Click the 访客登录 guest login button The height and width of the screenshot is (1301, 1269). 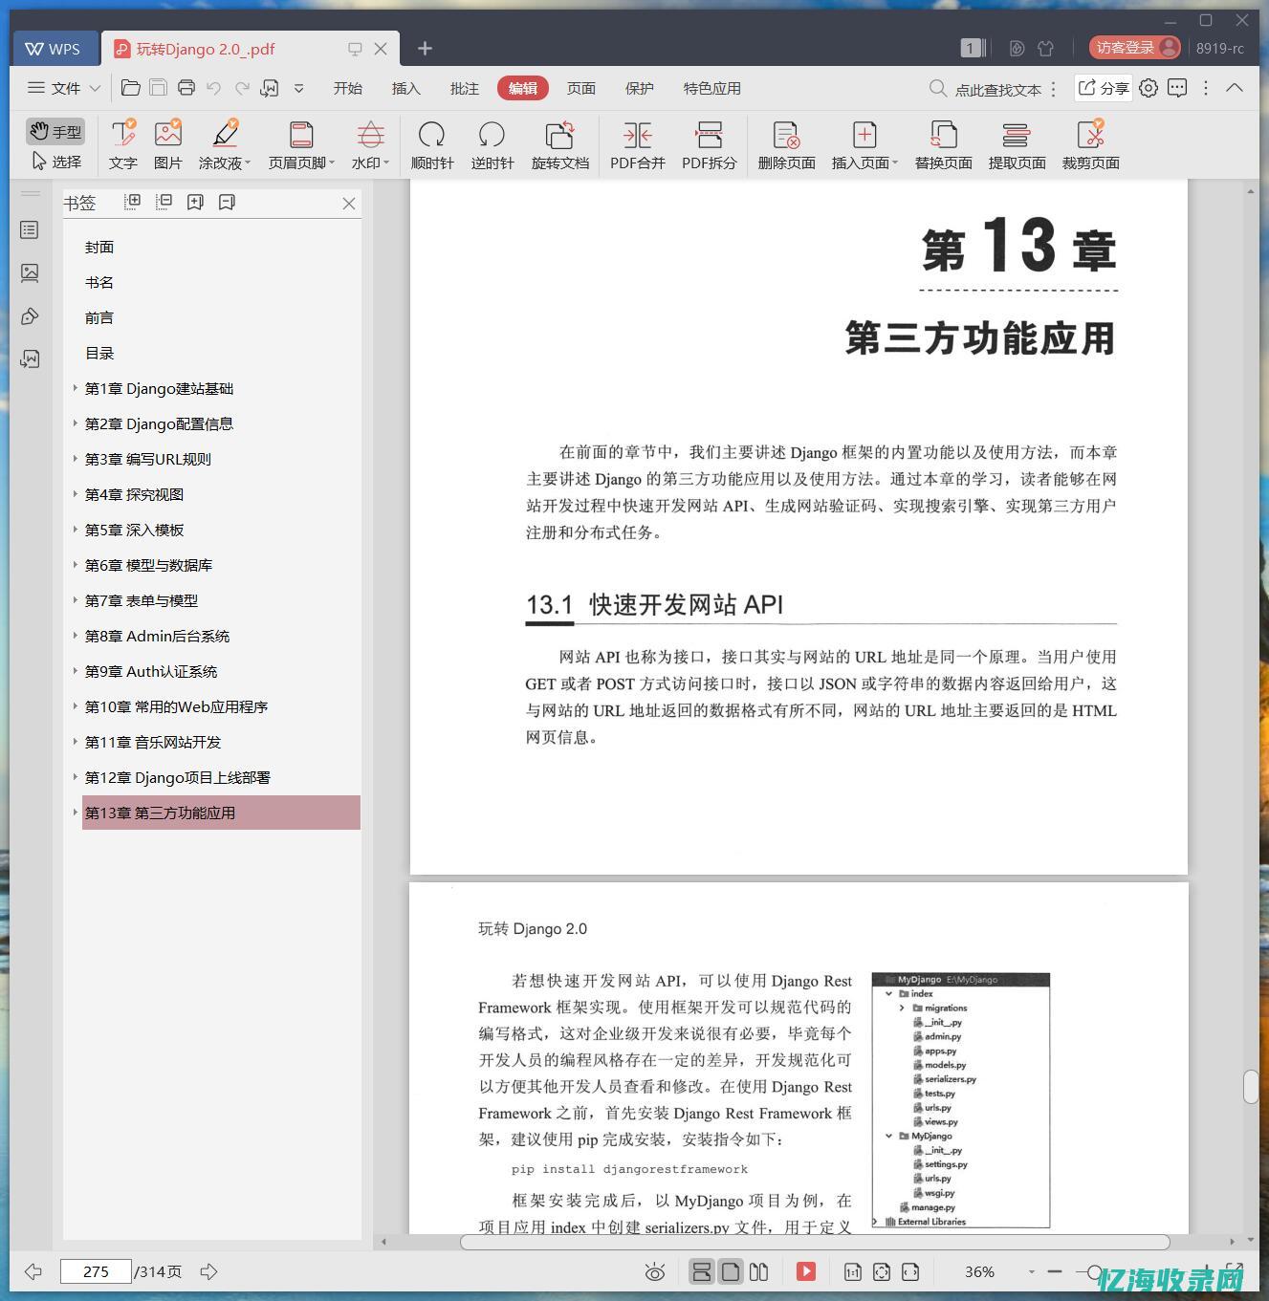(x=1135, y=48)
